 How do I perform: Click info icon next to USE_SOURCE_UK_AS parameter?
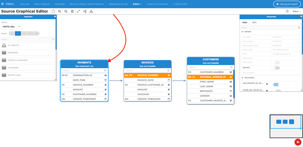click(267, 84)
